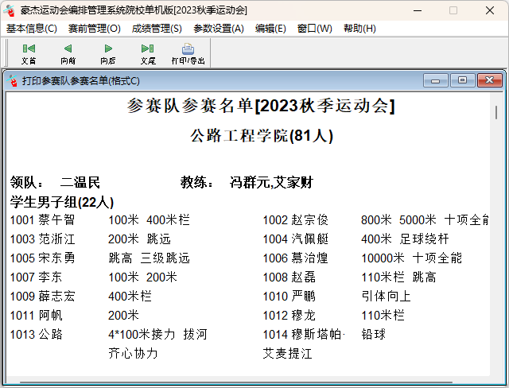
Task: Jump to first page with 文首 icon
Action: [29, 53]
